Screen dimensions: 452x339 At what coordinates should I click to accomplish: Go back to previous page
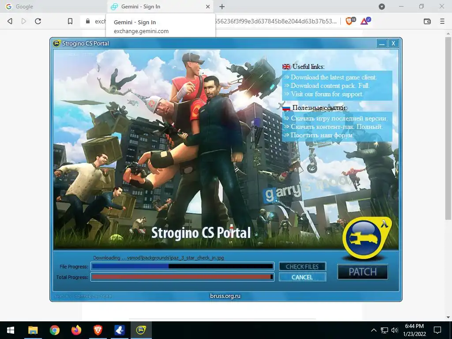10,21
